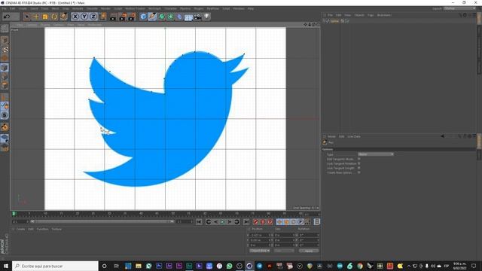482x271 pixels.
Task: Click Make Editable icon in the left toolbar
Action: 5,29
